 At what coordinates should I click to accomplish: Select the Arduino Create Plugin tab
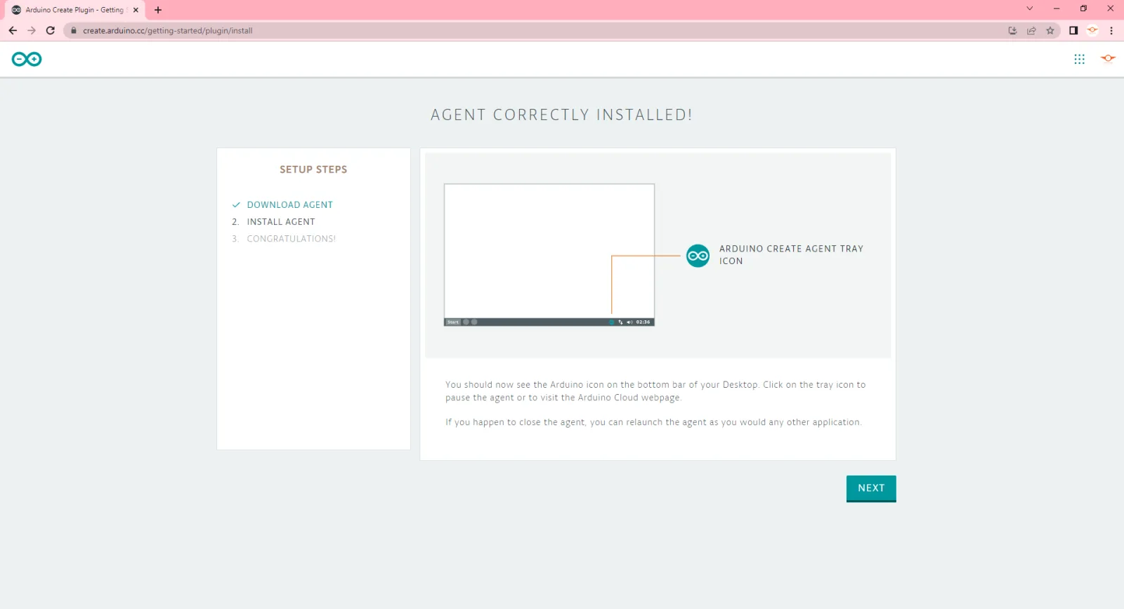[x=74, y=10]
